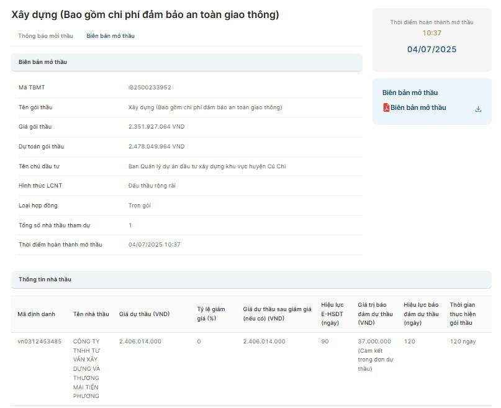Open the Biên bản mở thầu PDF file link

pos(418,108)
